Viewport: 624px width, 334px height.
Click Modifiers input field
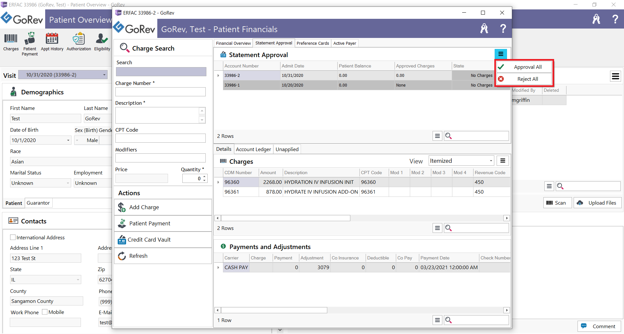point(161,158)
